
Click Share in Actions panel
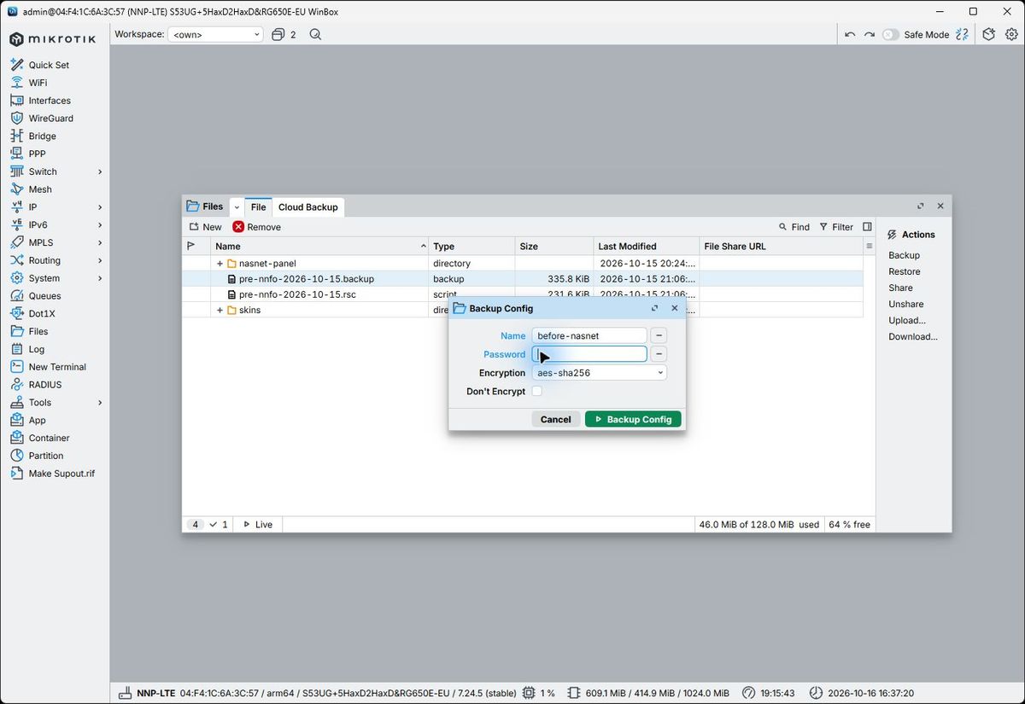click(900, 288)
